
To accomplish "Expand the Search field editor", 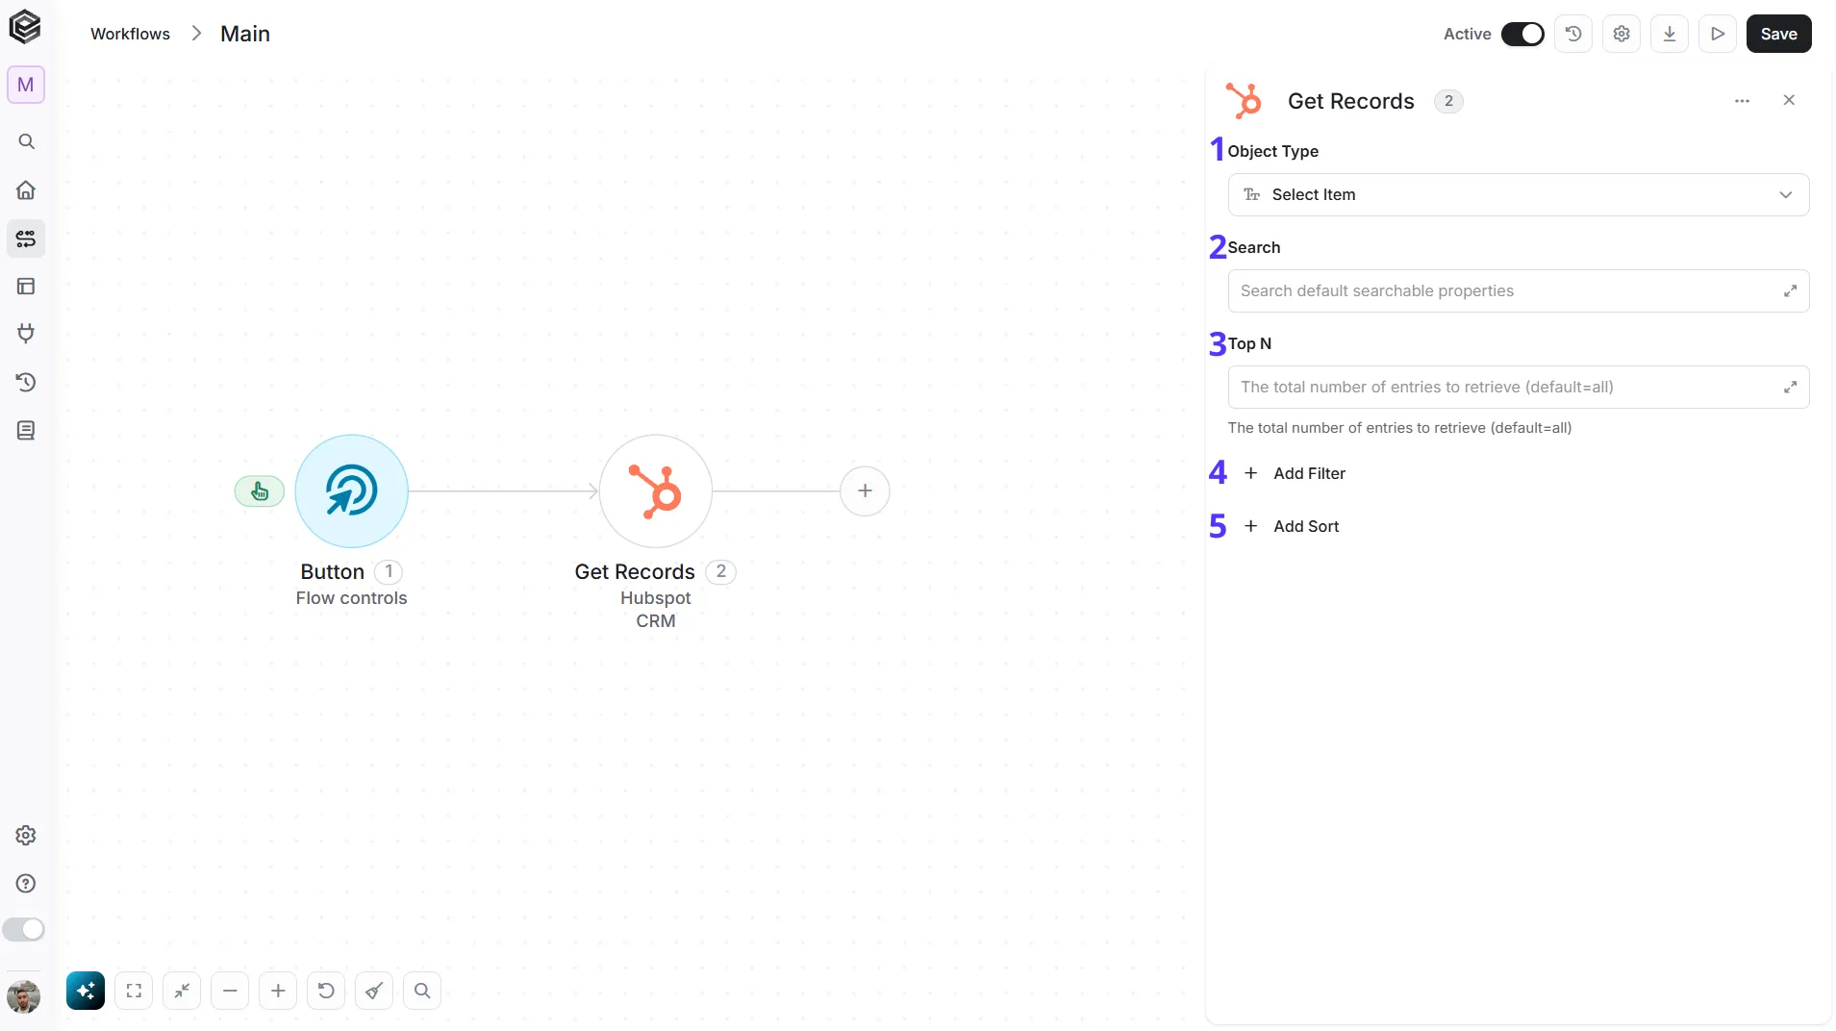I will [x=1790, y=290].
